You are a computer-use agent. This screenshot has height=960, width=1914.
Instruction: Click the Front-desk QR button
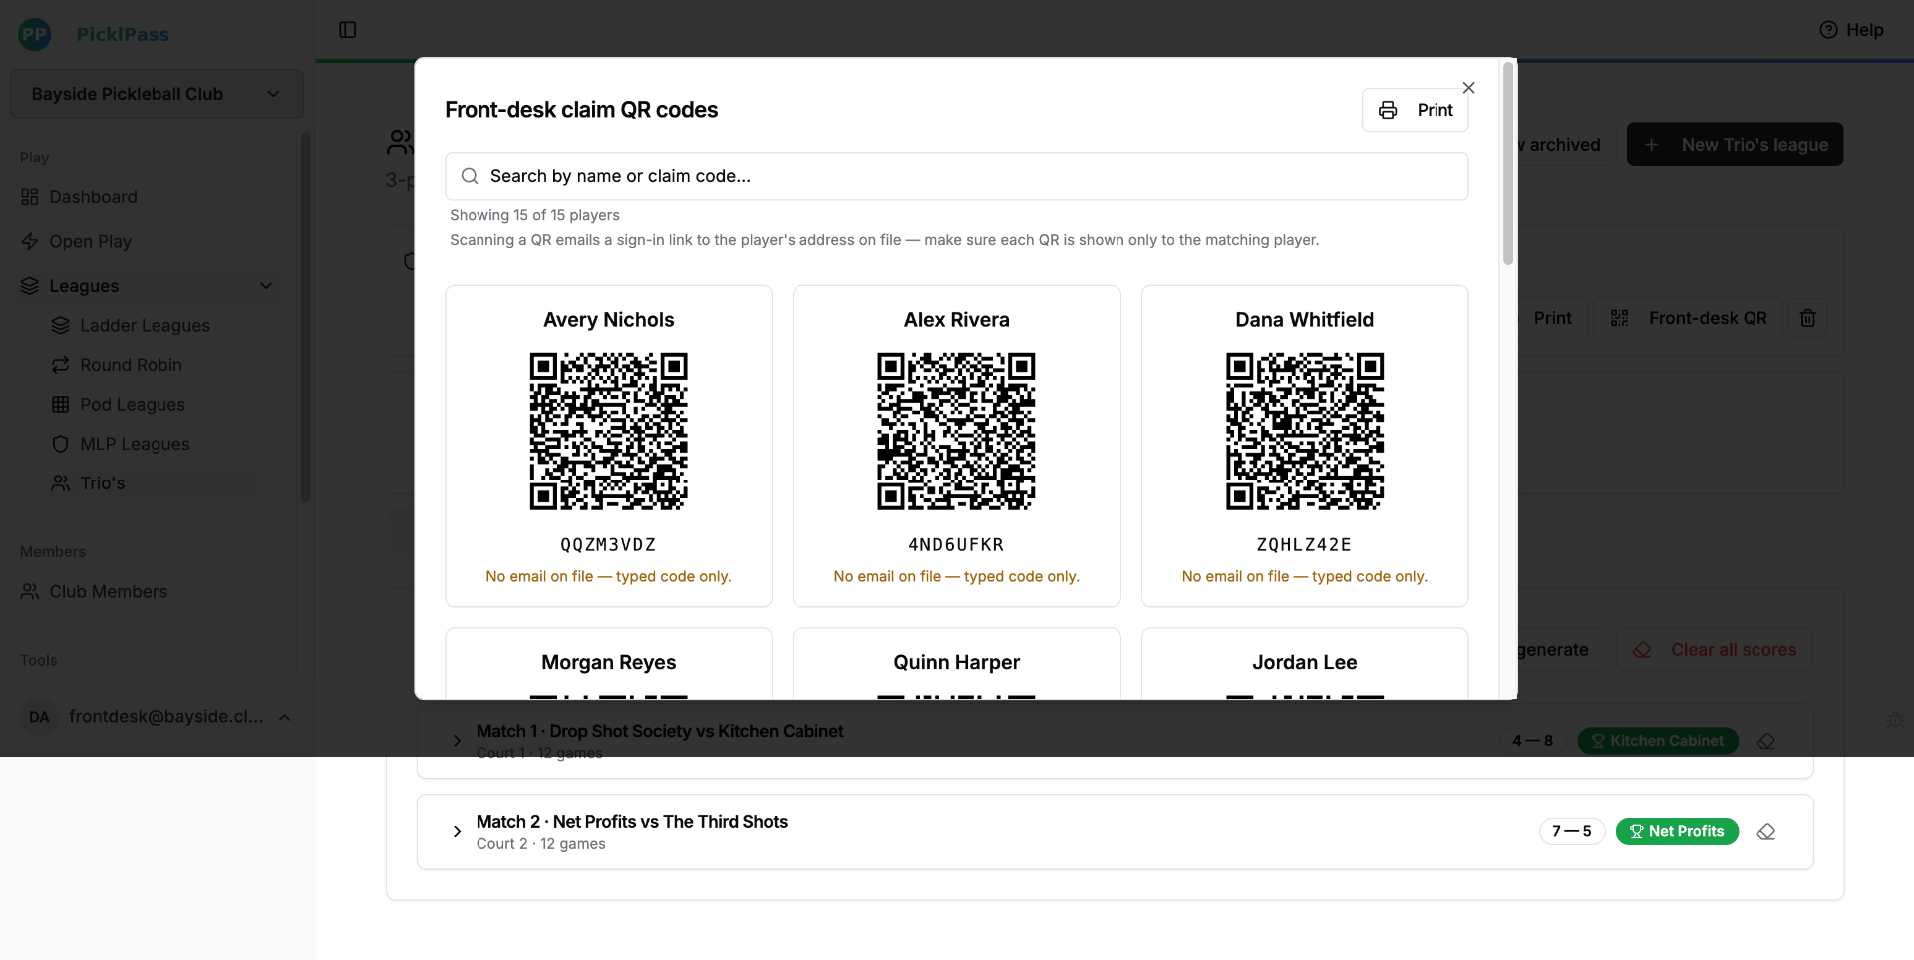coord(1688,318)
